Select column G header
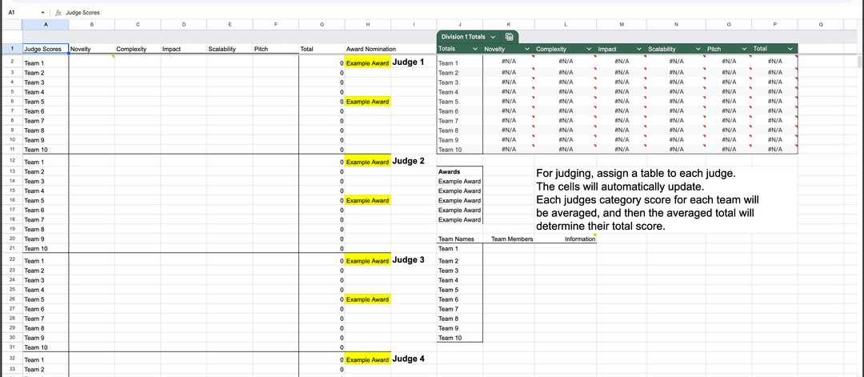 point(322,24)
